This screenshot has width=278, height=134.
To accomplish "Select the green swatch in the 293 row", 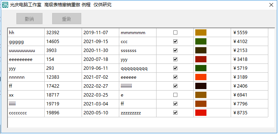I will point(201,68).
